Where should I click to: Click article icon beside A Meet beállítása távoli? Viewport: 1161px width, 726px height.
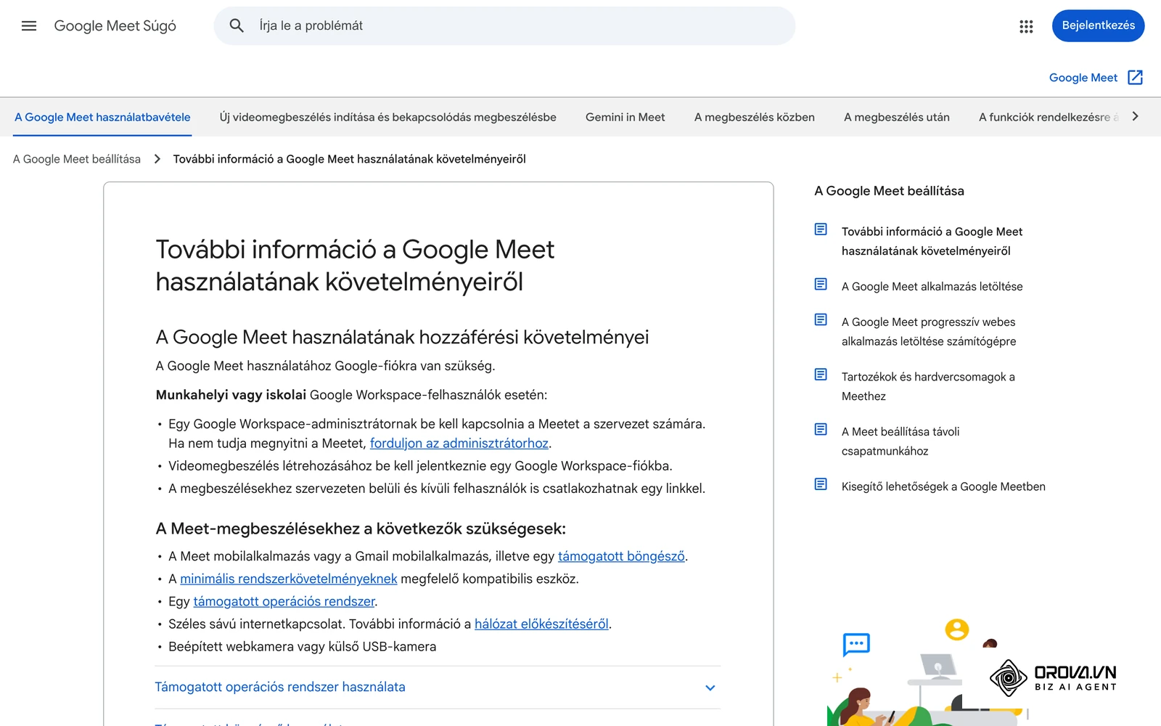tap(821, 429)
